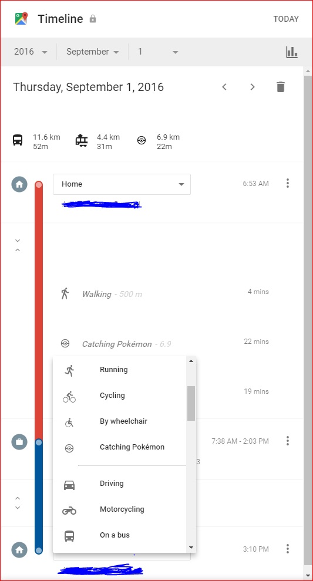Expand the Home place selector
The height and width of the screenshot is (581, 313).
[122, 184]
